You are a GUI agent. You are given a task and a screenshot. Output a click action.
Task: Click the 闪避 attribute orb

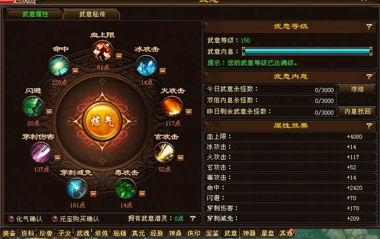[33, 106]
